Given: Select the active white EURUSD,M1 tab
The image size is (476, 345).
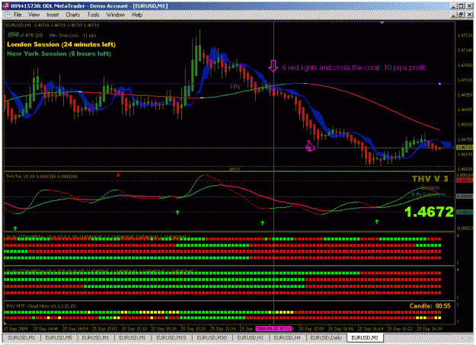Looking at the screenshot, I should click(365, 337).
